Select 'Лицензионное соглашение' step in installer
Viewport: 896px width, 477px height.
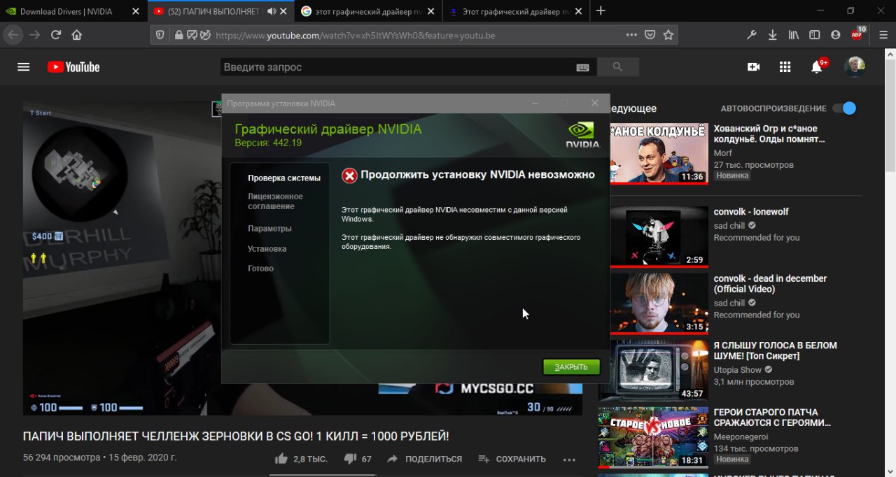275,201
